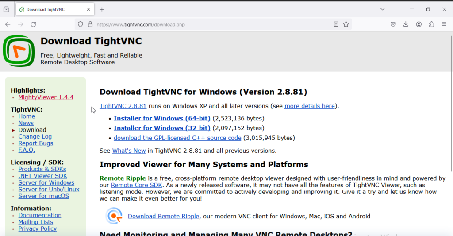Open the more details here link
453x236 pixels.
pos(310,106)
